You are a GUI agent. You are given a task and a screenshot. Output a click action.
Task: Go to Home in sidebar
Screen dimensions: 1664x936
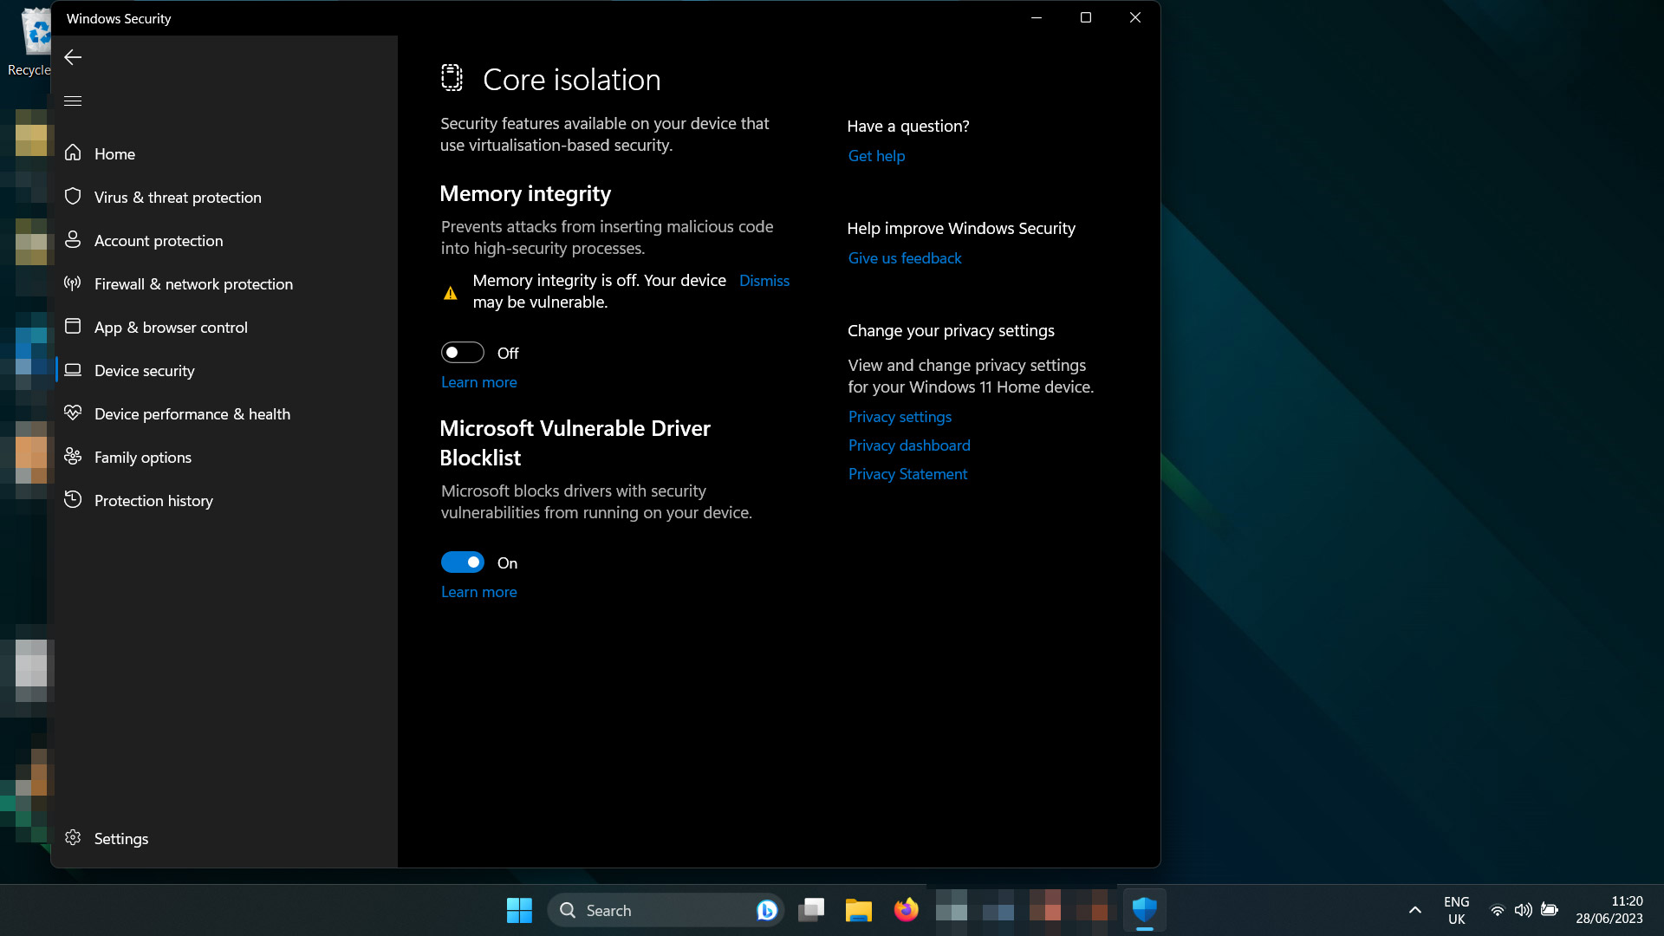[x=225, y=153]
